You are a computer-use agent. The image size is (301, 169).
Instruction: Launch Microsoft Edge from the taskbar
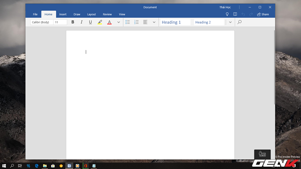pos(37,166)
